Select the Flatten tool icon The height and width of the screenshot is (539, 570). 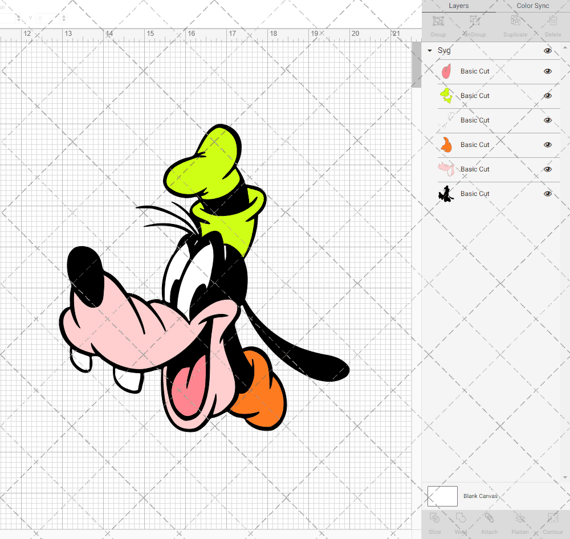(520, 518)
